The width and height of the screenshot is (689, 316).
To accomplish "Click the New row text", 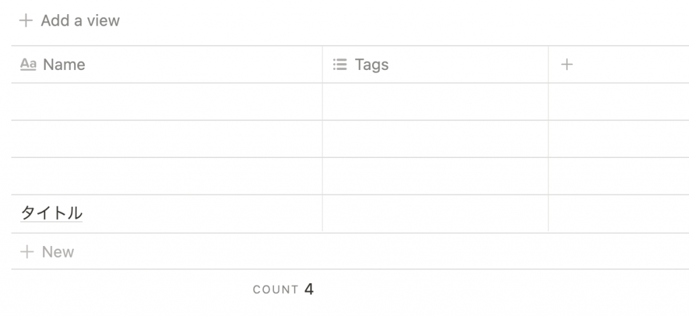I will click(58, 252).
